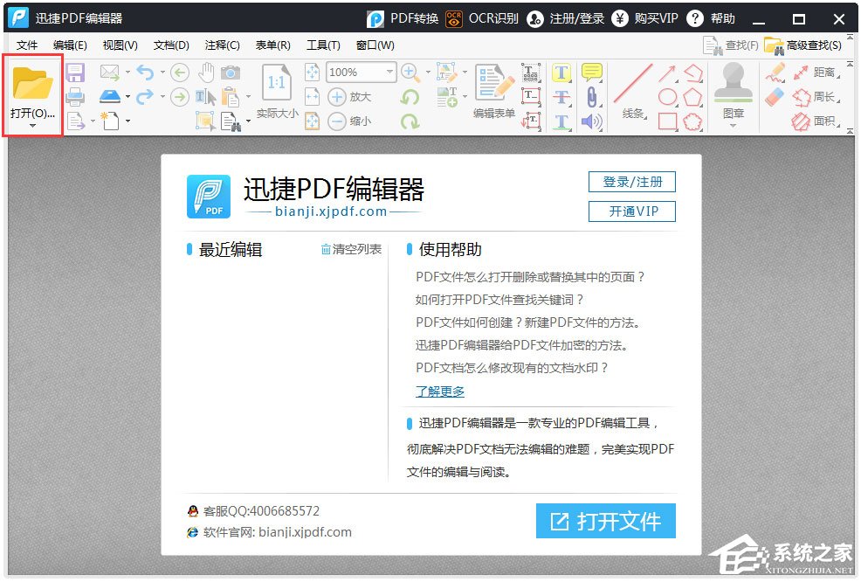Click the Undo arrow icon
The height and width of the screenshot is (582, 861).
click(x=147, y=72)
